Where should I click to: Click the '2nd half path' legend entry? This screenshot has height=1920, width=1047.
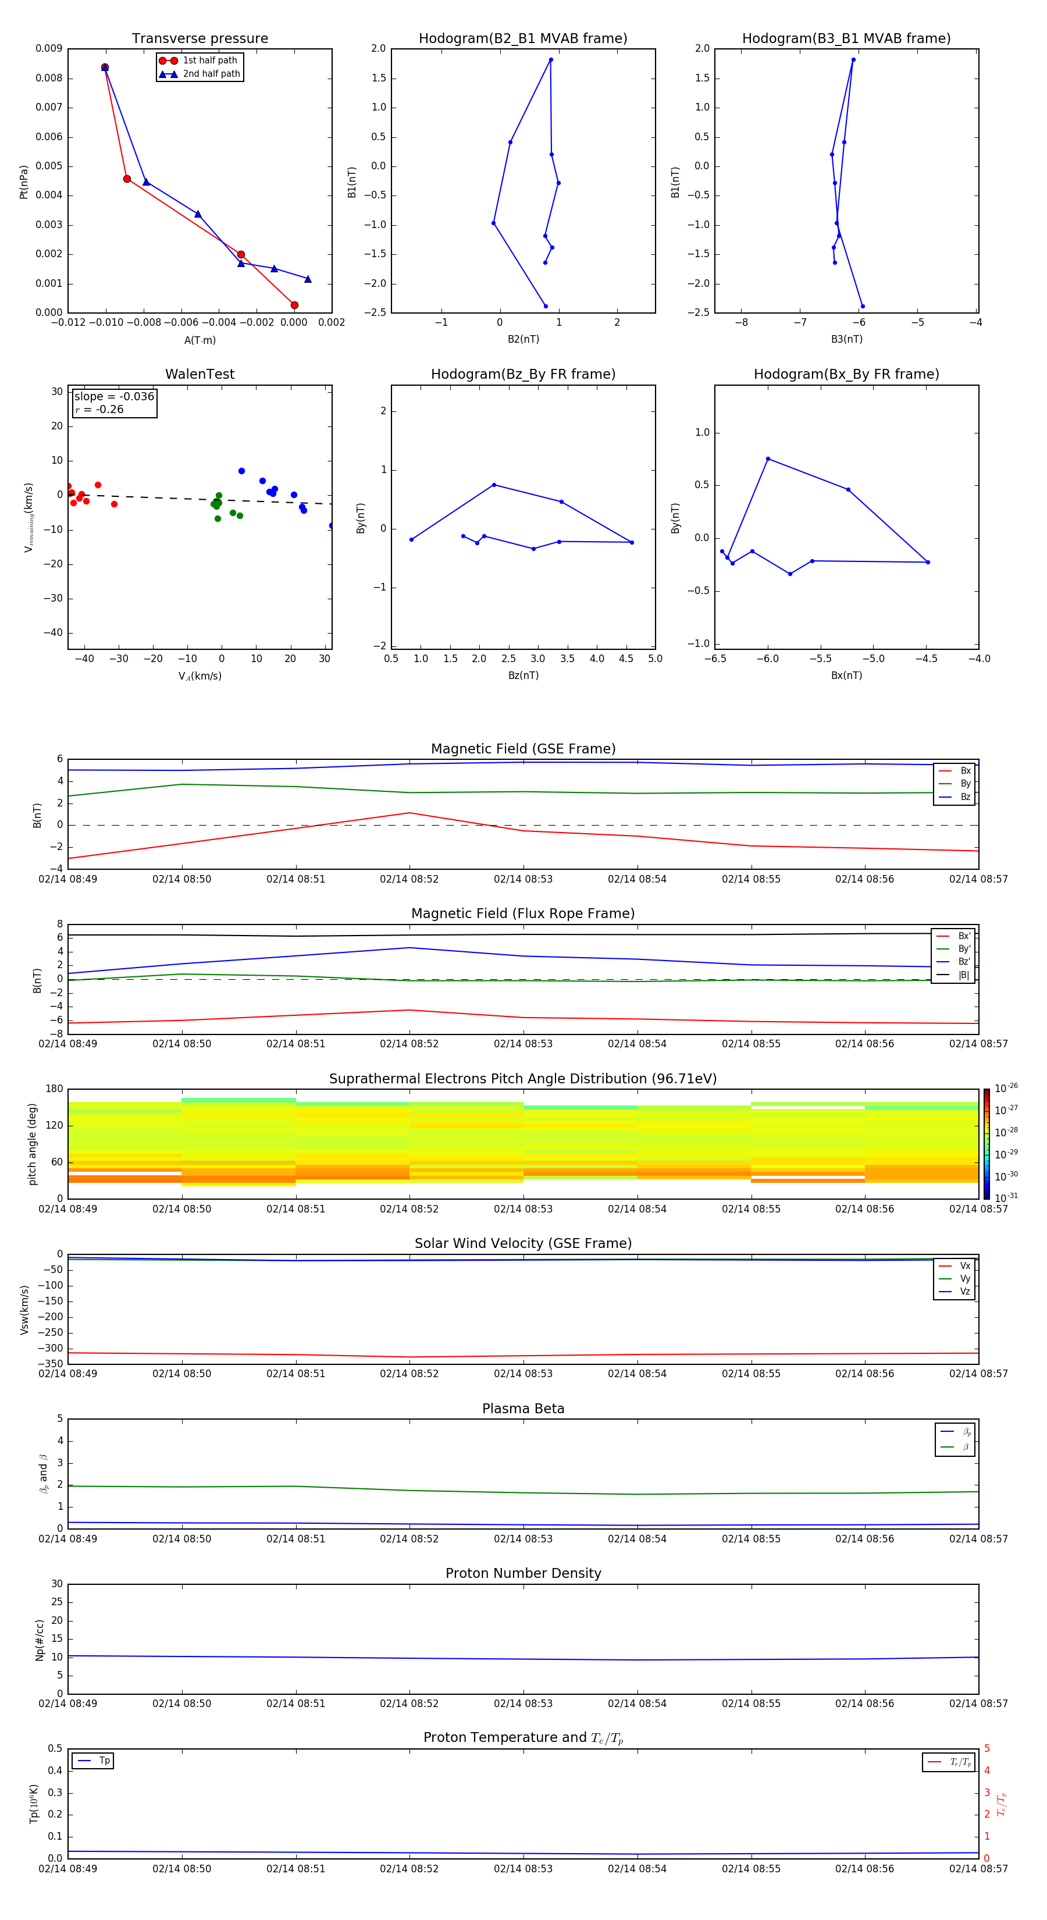200,74
